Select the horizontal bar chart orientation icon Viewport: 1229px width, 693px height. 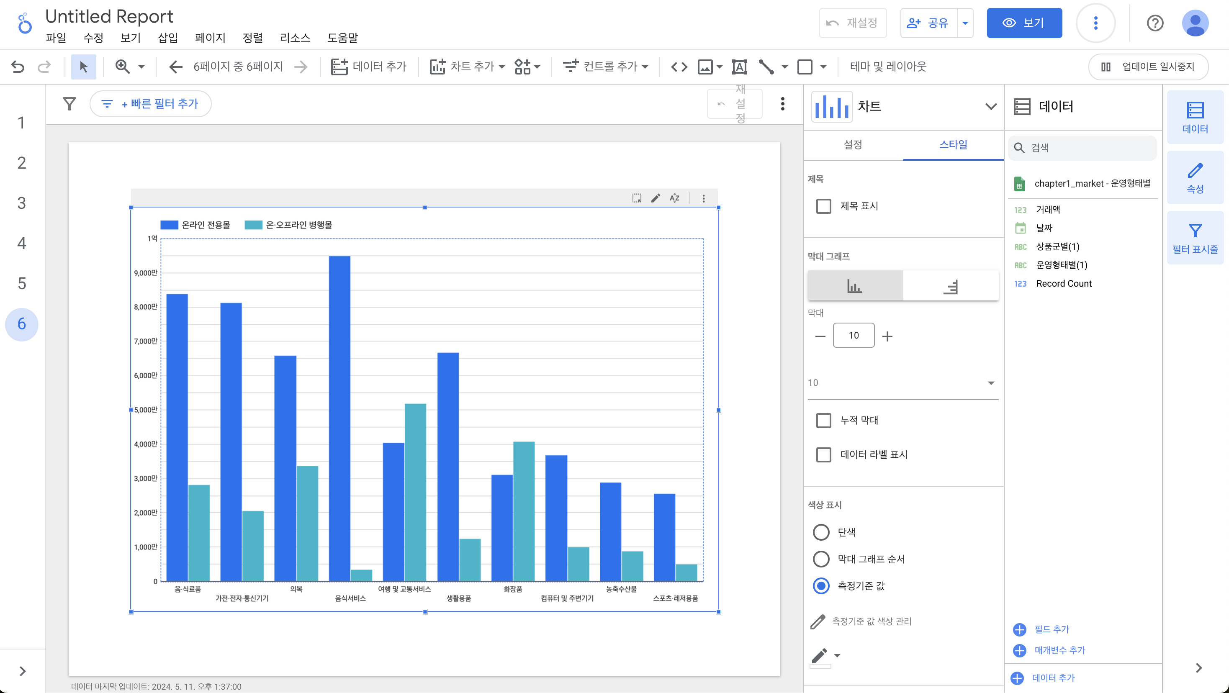tap(950, 286)
